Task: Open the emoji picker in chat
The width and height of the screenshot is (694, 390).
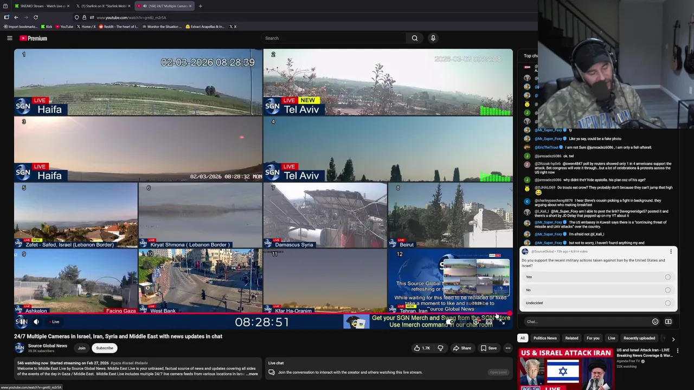Action: (x=655, y=322)
